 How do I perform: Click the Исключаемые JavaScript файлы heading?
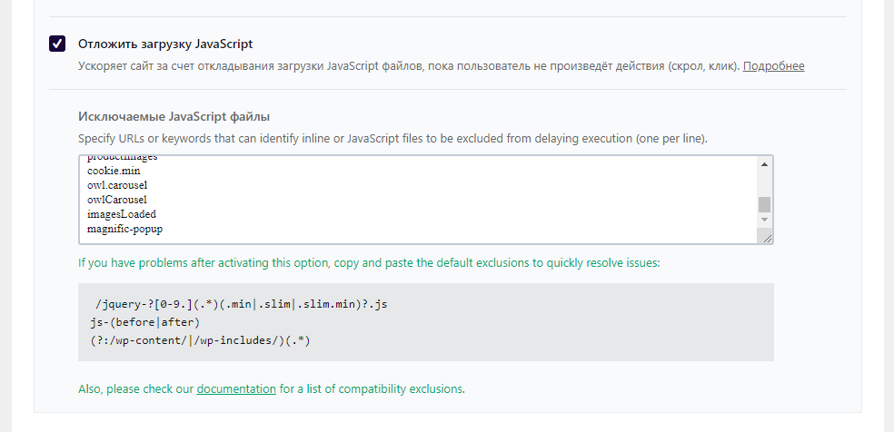[174, 116]
